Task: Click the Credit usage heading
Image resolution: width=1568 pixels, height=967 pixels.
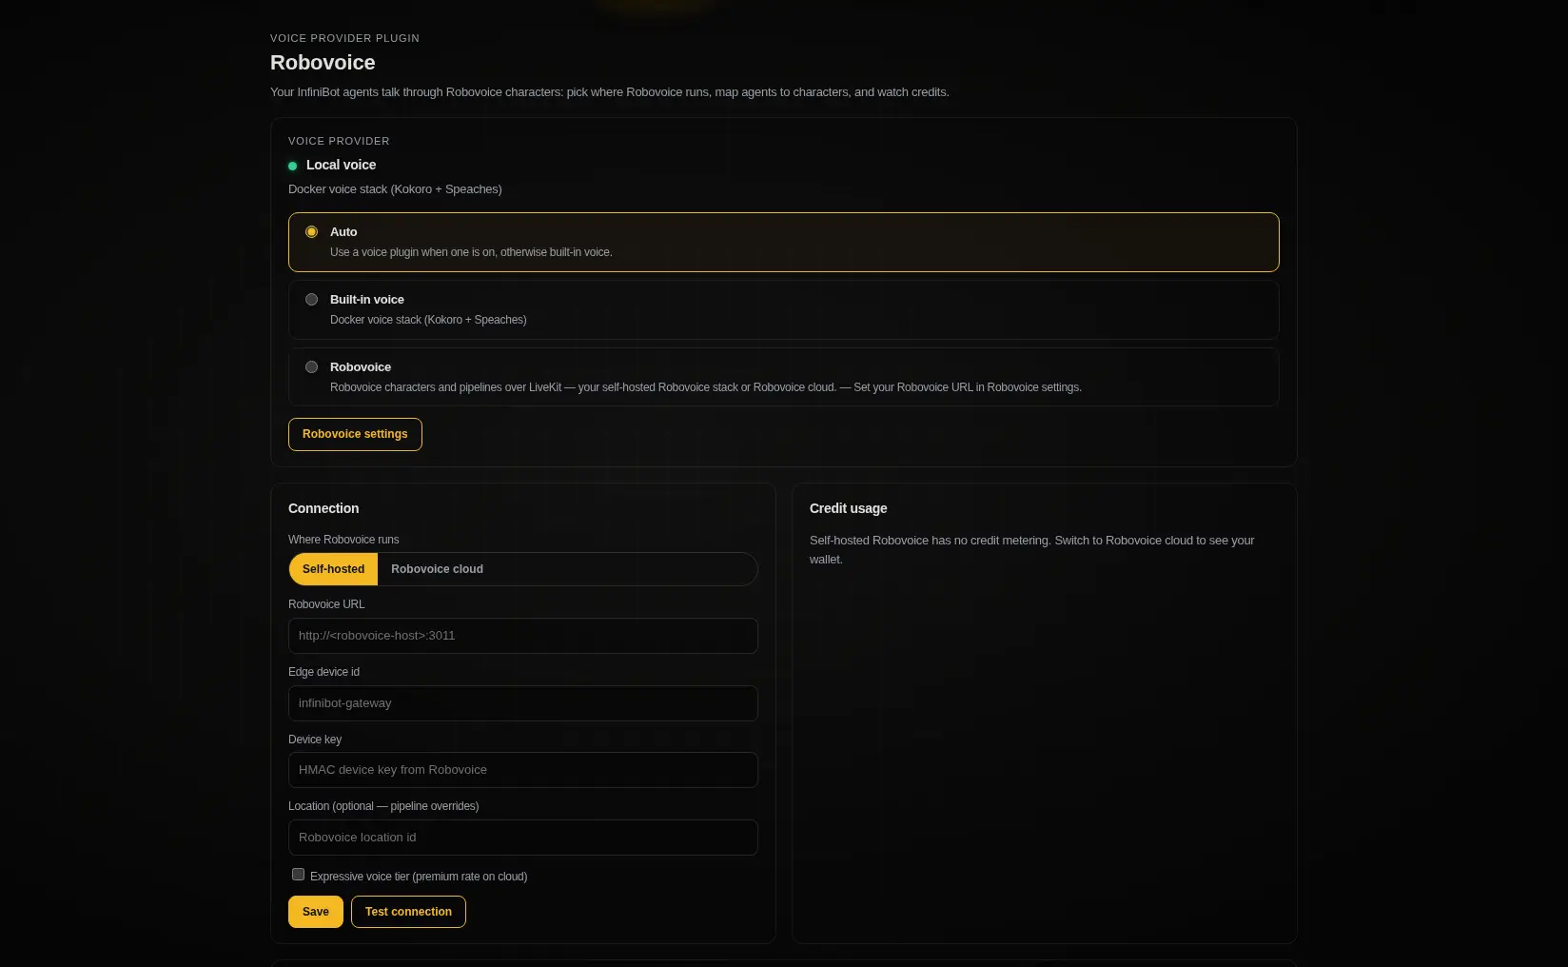Action: tap(848, 508)
